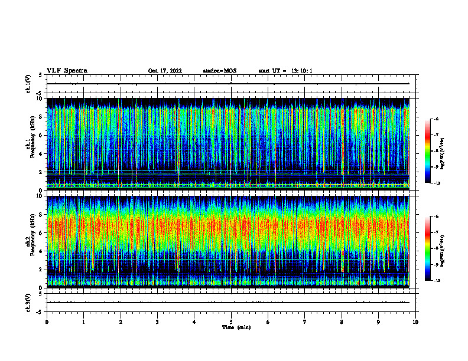468x361 pixels.
Task: Click time axis tick label '0'
Action: tap(47, 322)
